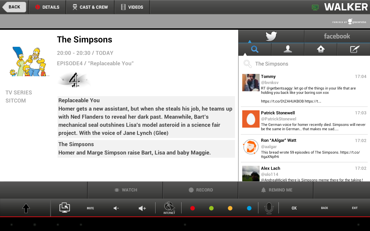This screenshot has height=231, width=370.
Task: Open the VIDEOS tab
Action: [x=132, y=7]
